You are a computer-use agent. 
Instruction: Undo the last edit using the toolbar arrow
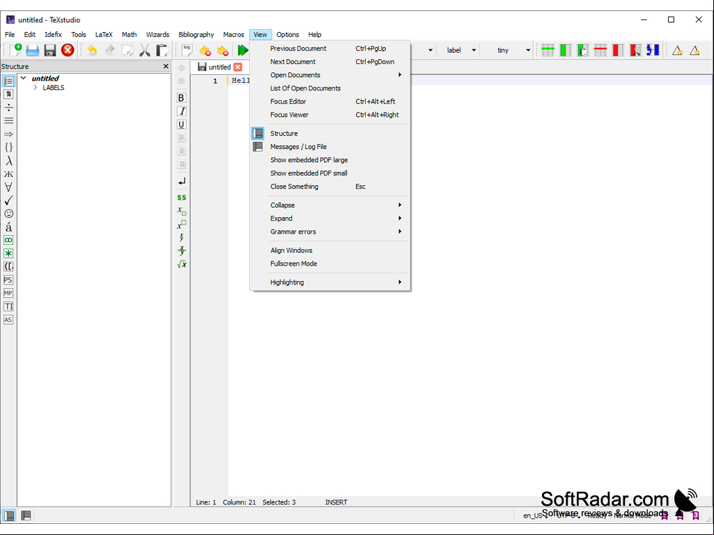click(92, 50)
